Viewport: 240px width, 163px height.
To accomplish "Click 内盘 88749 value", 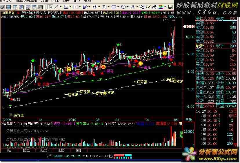I will (x=226, y=106).
